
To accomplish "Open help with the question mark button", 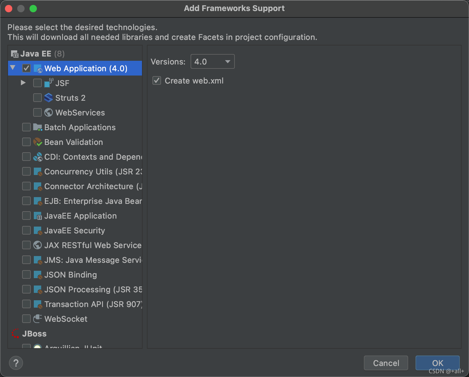I will point(16,363).
